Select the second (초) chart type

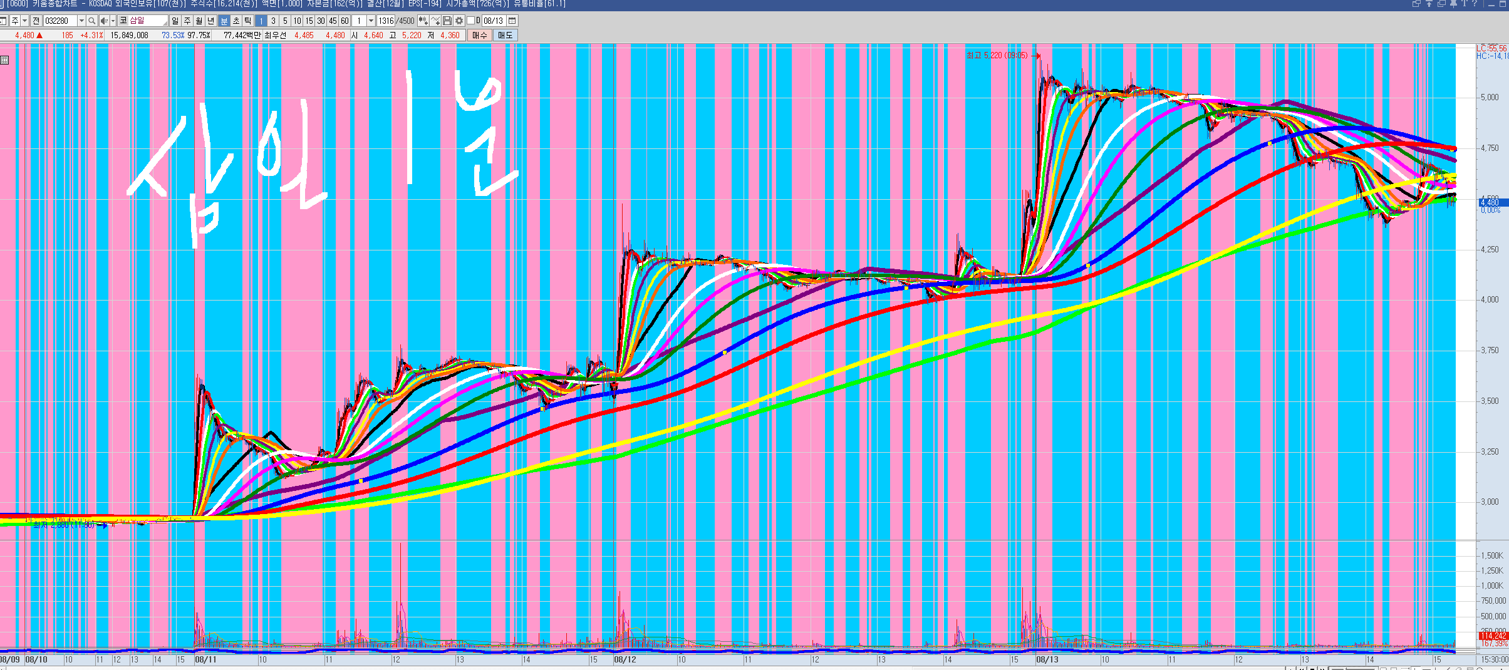coord(236,21)
